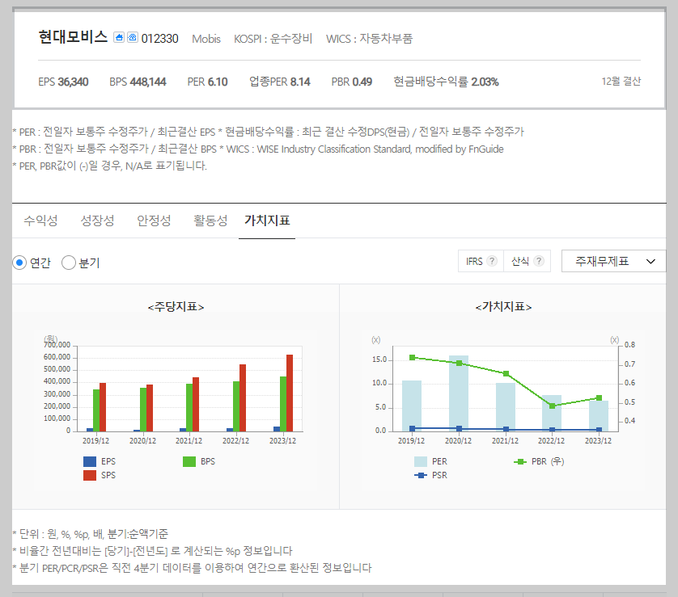Click the <주당지표> chart title

176,307
